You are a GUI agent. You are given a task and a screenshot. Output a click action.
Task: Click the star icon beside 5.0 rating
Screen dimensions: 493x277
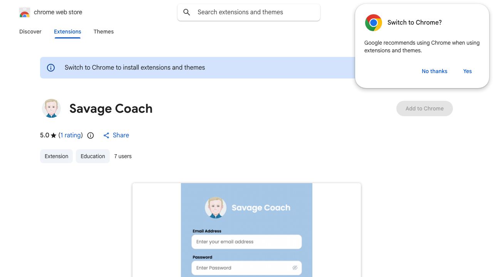click(x=54, y=135)
